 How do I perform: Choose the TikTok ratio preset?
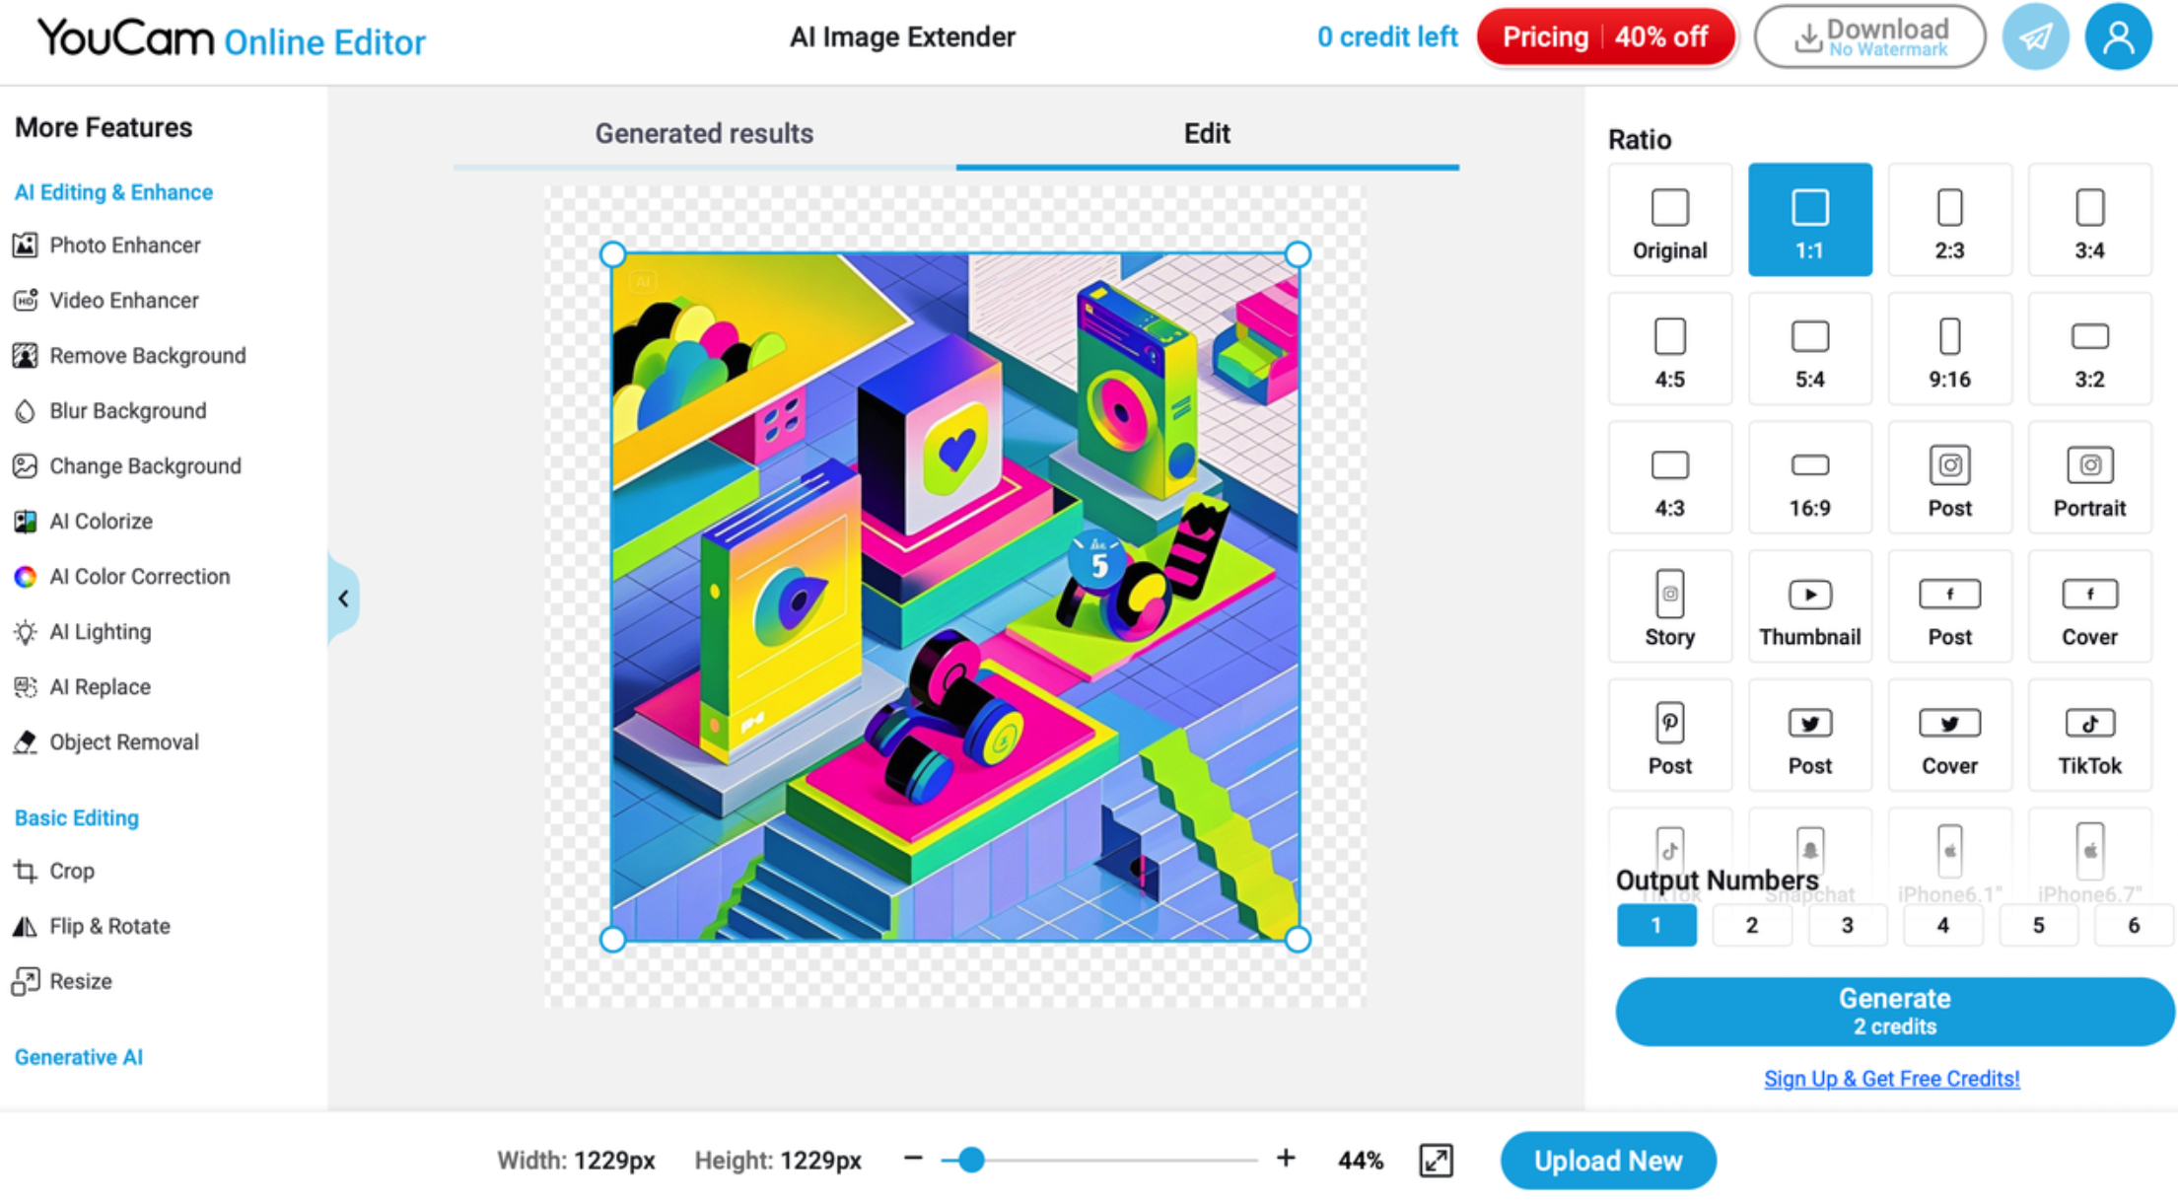point(2090,736)
